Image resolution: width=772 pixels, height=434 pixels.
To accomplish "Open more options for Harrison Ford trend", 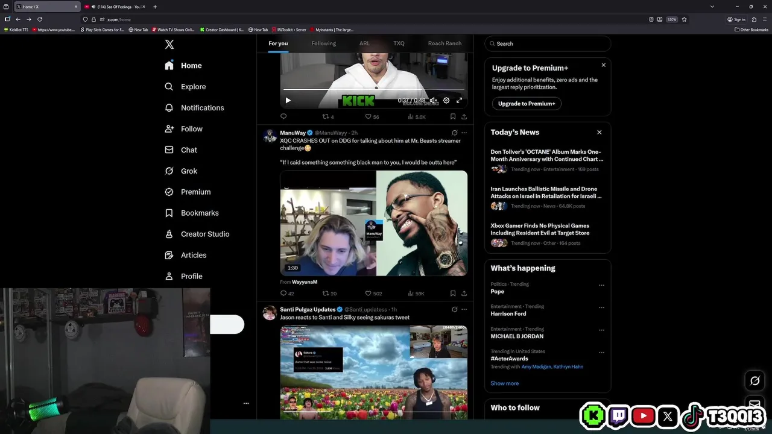I will click(601, 307).
